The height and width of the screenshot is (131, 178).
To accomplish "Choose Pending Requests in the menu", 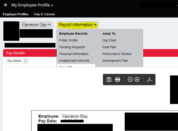I will 72,47.
